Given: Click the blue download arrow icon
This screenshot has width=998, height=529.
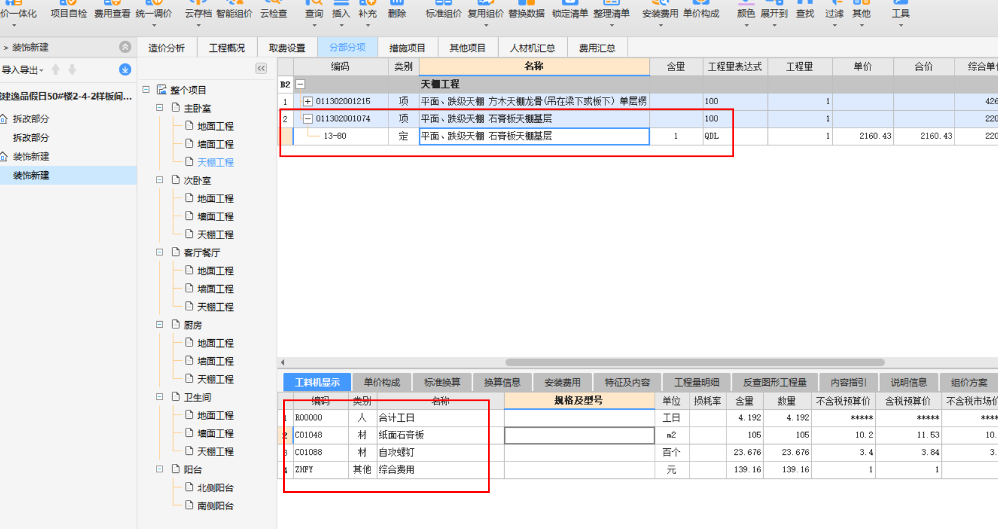Looking at the screenshot, I should (x=125, y=70).
